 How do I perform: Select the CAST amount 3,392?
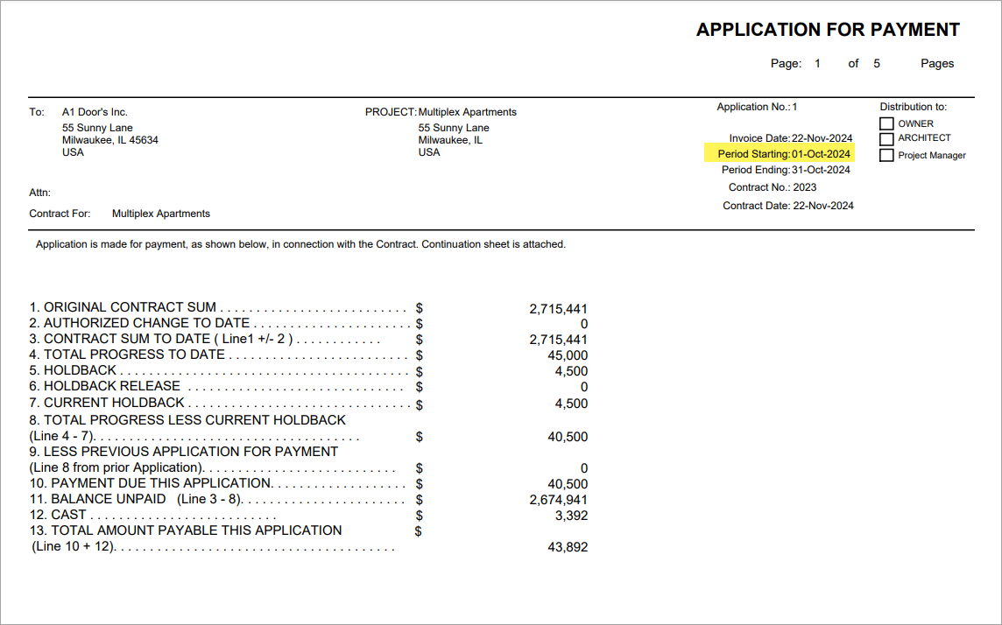(x=571, y=516)
